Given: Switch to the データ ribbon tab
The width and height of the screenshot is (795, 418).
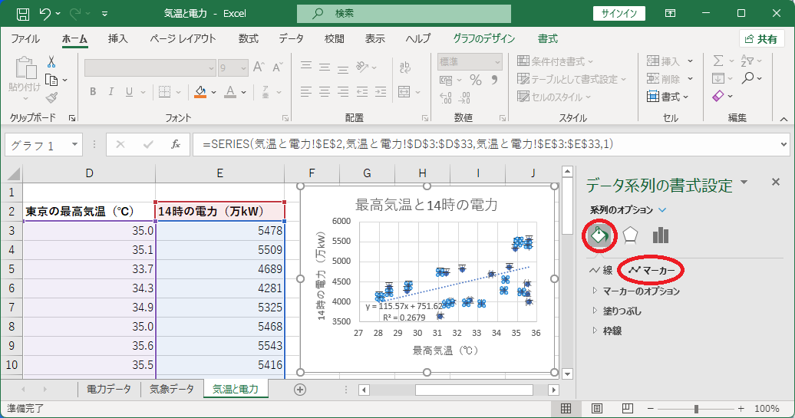Looking at the screenshot, I should [291, 39].
